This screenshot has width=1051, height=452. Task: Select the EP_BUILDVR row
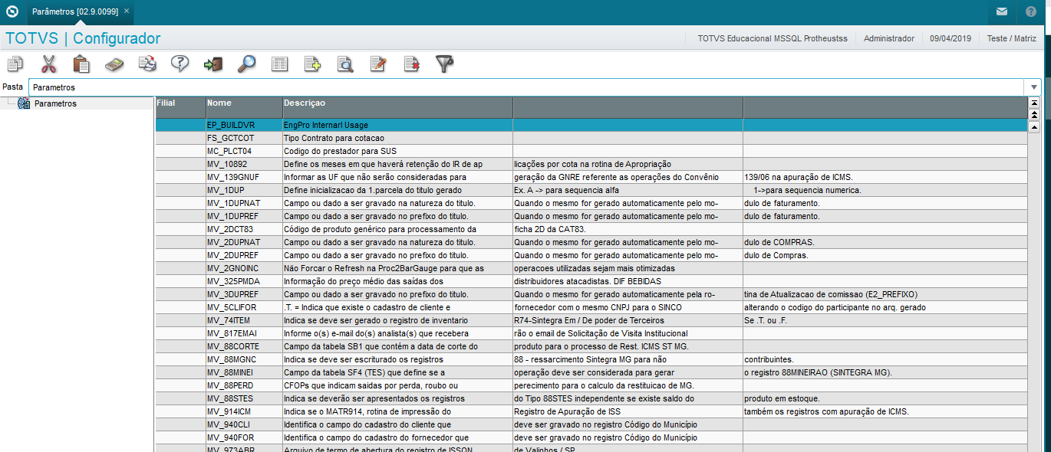tap(591, 124)
